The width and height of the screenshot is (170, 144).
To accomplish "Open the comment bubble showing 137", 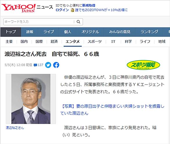I will [x=38, y=65].
